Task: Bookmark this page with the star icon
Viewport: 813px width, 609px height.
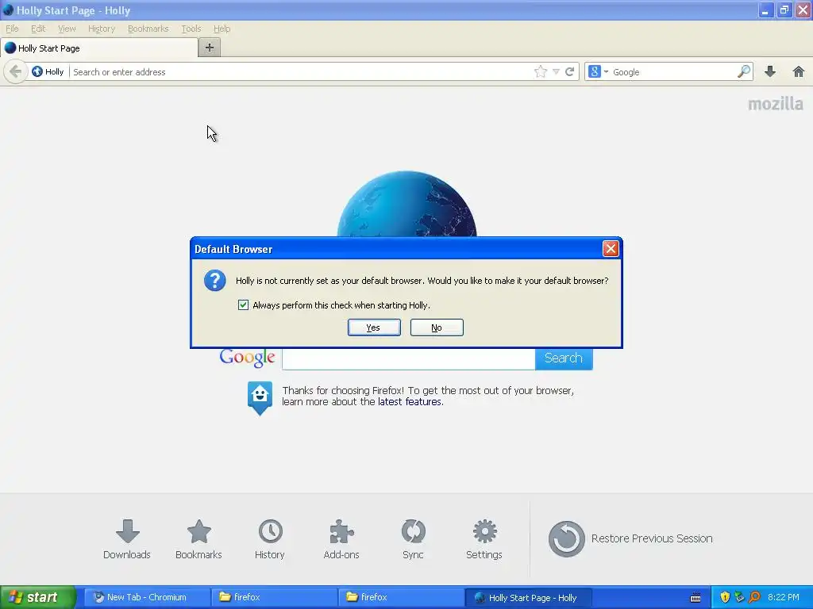Action: point(540,71)
